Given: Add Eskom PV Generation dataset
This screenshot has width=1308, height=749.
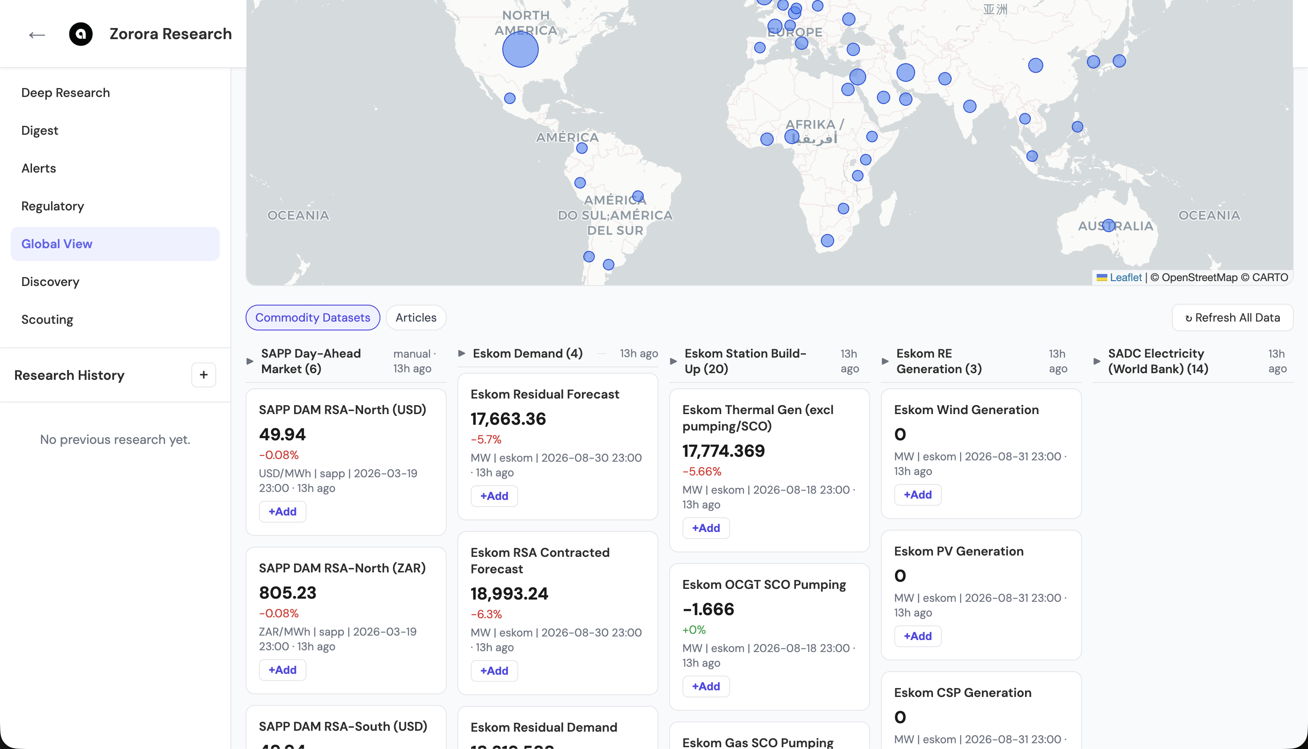Looking at the screenshot, I should tap(918, 636).
